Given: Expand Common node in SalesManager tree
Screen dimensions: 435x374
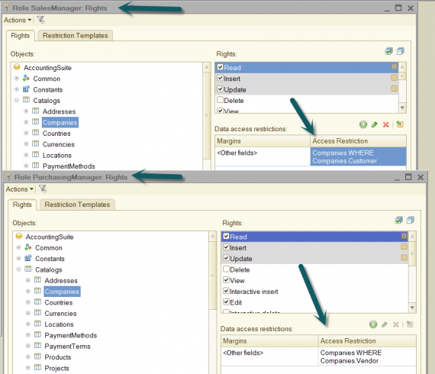Looking at the screenshot, I should [17, 79].
